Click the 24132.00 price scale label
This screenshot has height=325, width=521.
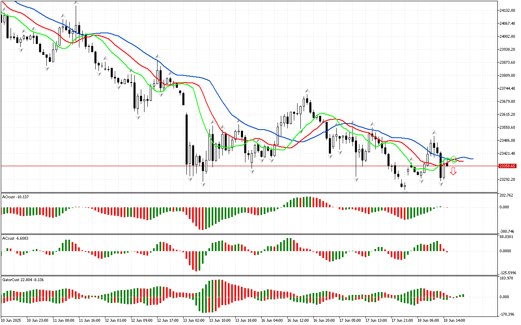click(507, 11)
